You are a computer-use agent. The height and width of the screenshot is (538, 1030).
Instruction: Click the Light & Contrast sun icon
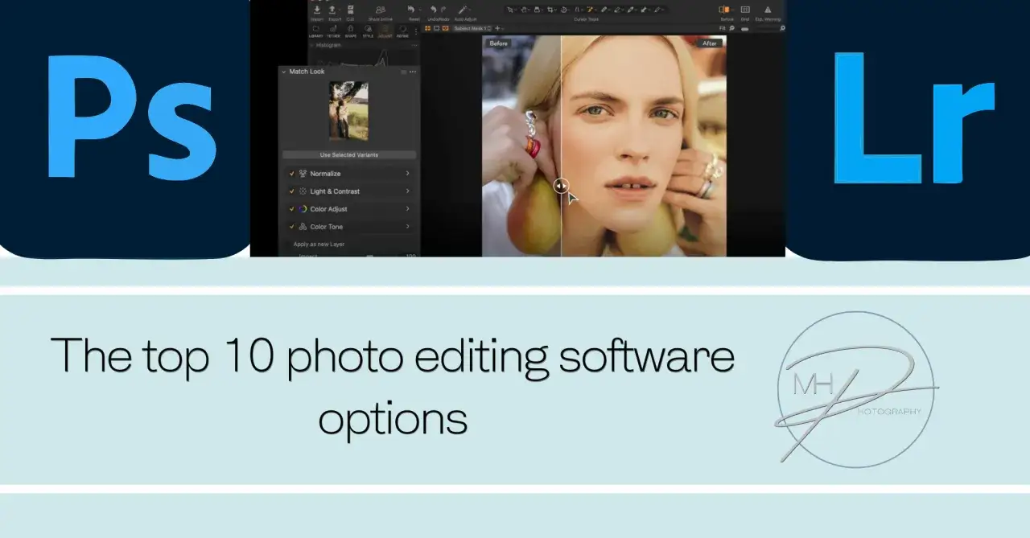pos(303,191)
